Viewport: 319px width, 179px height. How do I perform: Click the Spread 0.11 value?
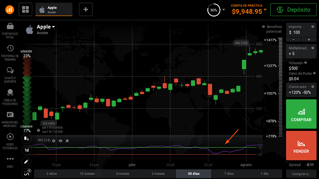310,165
